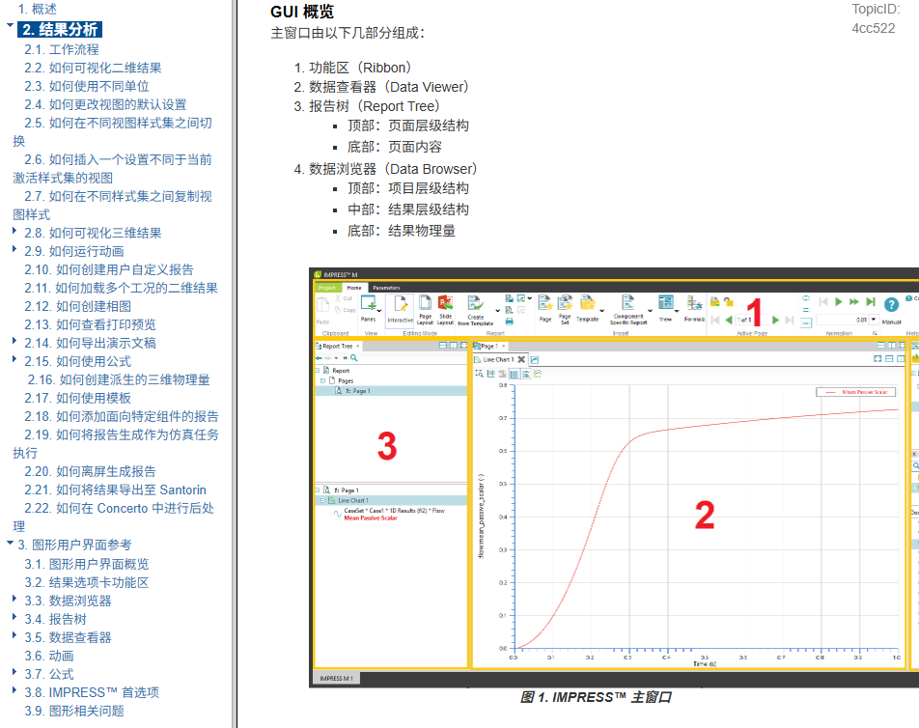Viewport: 919px width, 728px height.
Task: Open 3. 图形用户界面参考
Action: point(74,545)
